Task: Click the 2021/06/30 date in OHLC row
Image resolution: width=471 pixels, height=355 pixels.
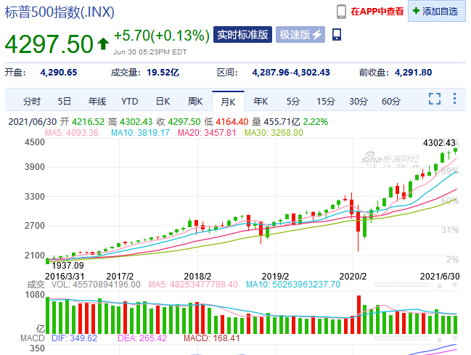Action: click(x=33, y=122)
